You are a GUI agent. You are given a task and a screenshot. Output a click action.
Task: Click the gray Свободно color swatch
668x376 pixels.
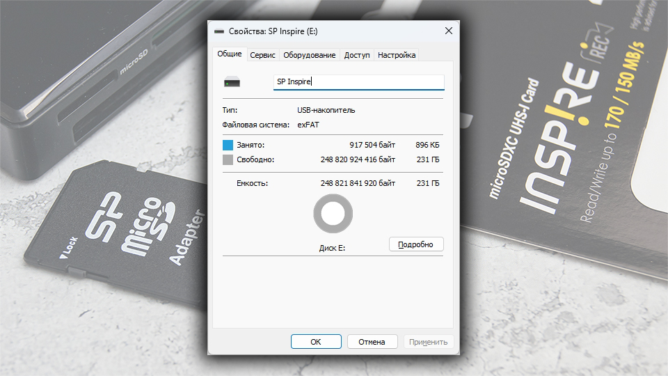228,159
